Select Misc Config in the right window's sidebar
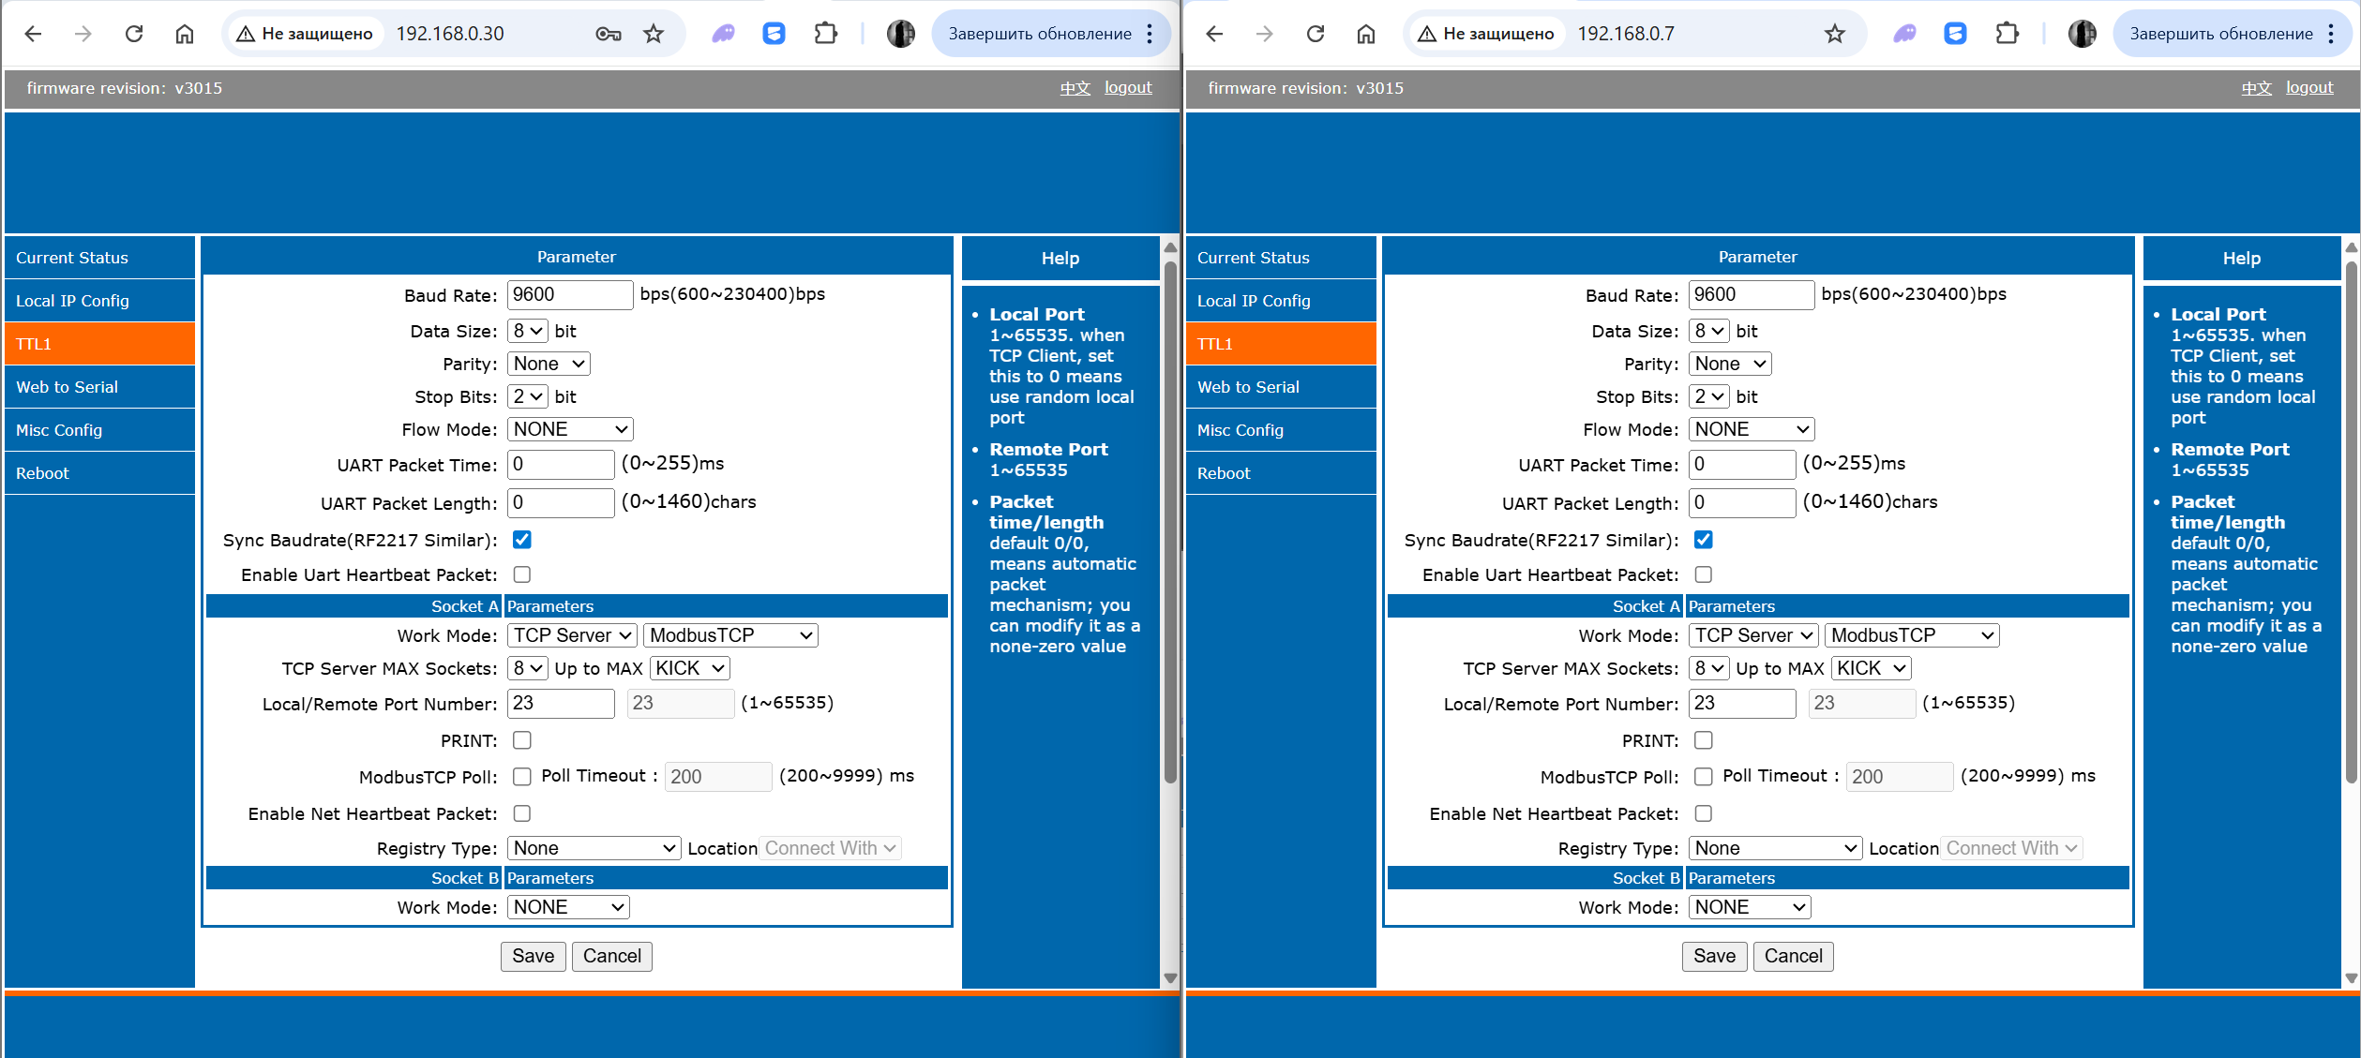Screen dimensions: 2361x1058 tap(1240, 430)
